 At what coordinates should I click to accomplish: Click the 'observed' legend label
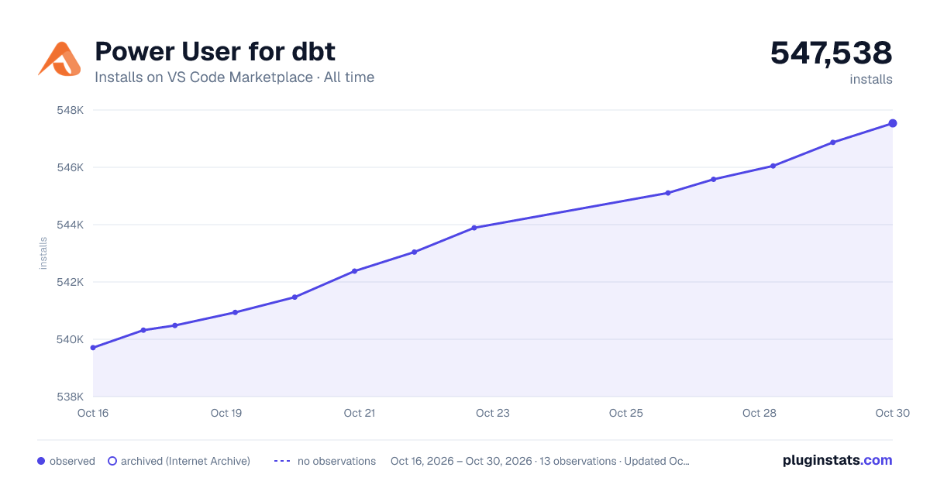click(x=72, y=461)
